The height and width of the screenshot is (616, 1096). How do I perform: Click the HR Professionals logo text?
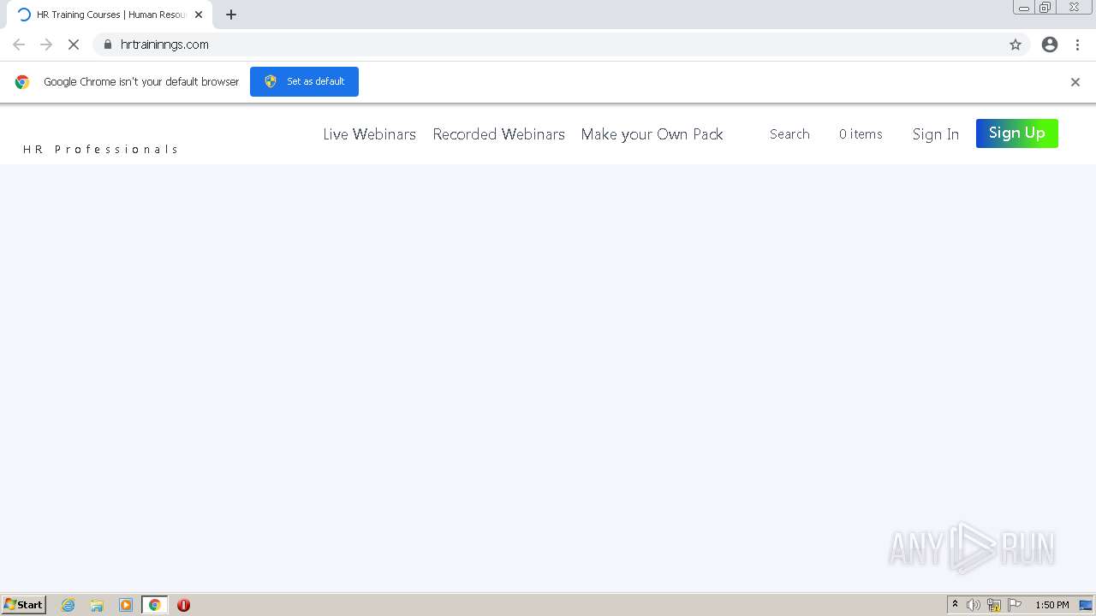coord(100,150)
